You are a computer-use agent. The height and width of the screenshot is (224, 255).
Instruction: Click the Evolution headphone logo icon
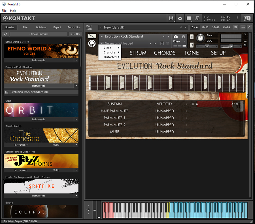[92, 44]
